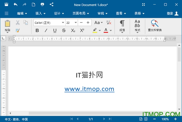Toggle superscript formatting
The image size is (182, 122).
82,30
